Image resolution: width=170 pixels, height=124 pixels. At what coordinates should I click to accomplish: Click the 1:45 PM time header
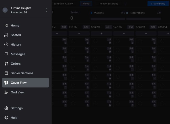pos(118,27)
